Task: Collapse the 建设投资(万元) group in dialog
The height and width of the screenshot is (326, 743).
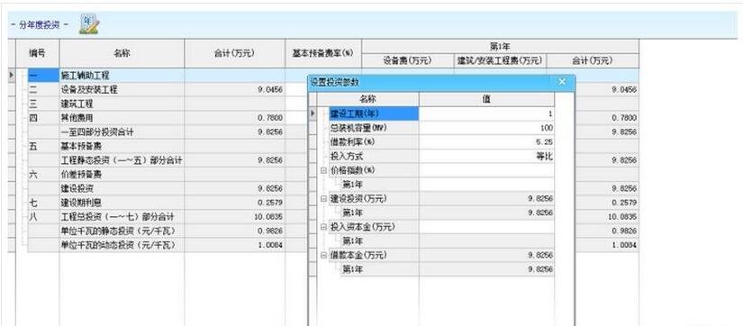Action: click(323, 198)
